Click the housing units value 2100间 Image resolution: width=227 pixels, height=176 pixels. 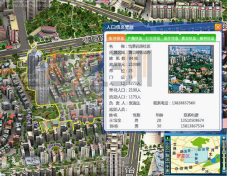click(x=135, y=64)
